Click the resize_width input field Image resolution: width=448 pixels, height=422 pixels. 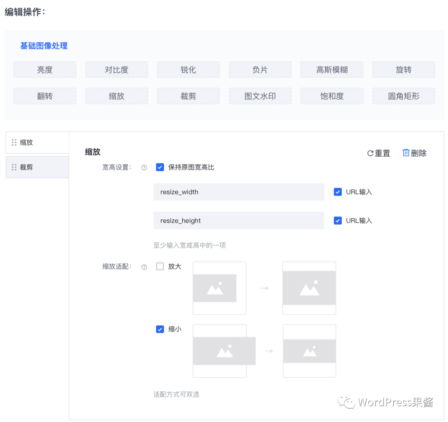[x=239, y=192]
